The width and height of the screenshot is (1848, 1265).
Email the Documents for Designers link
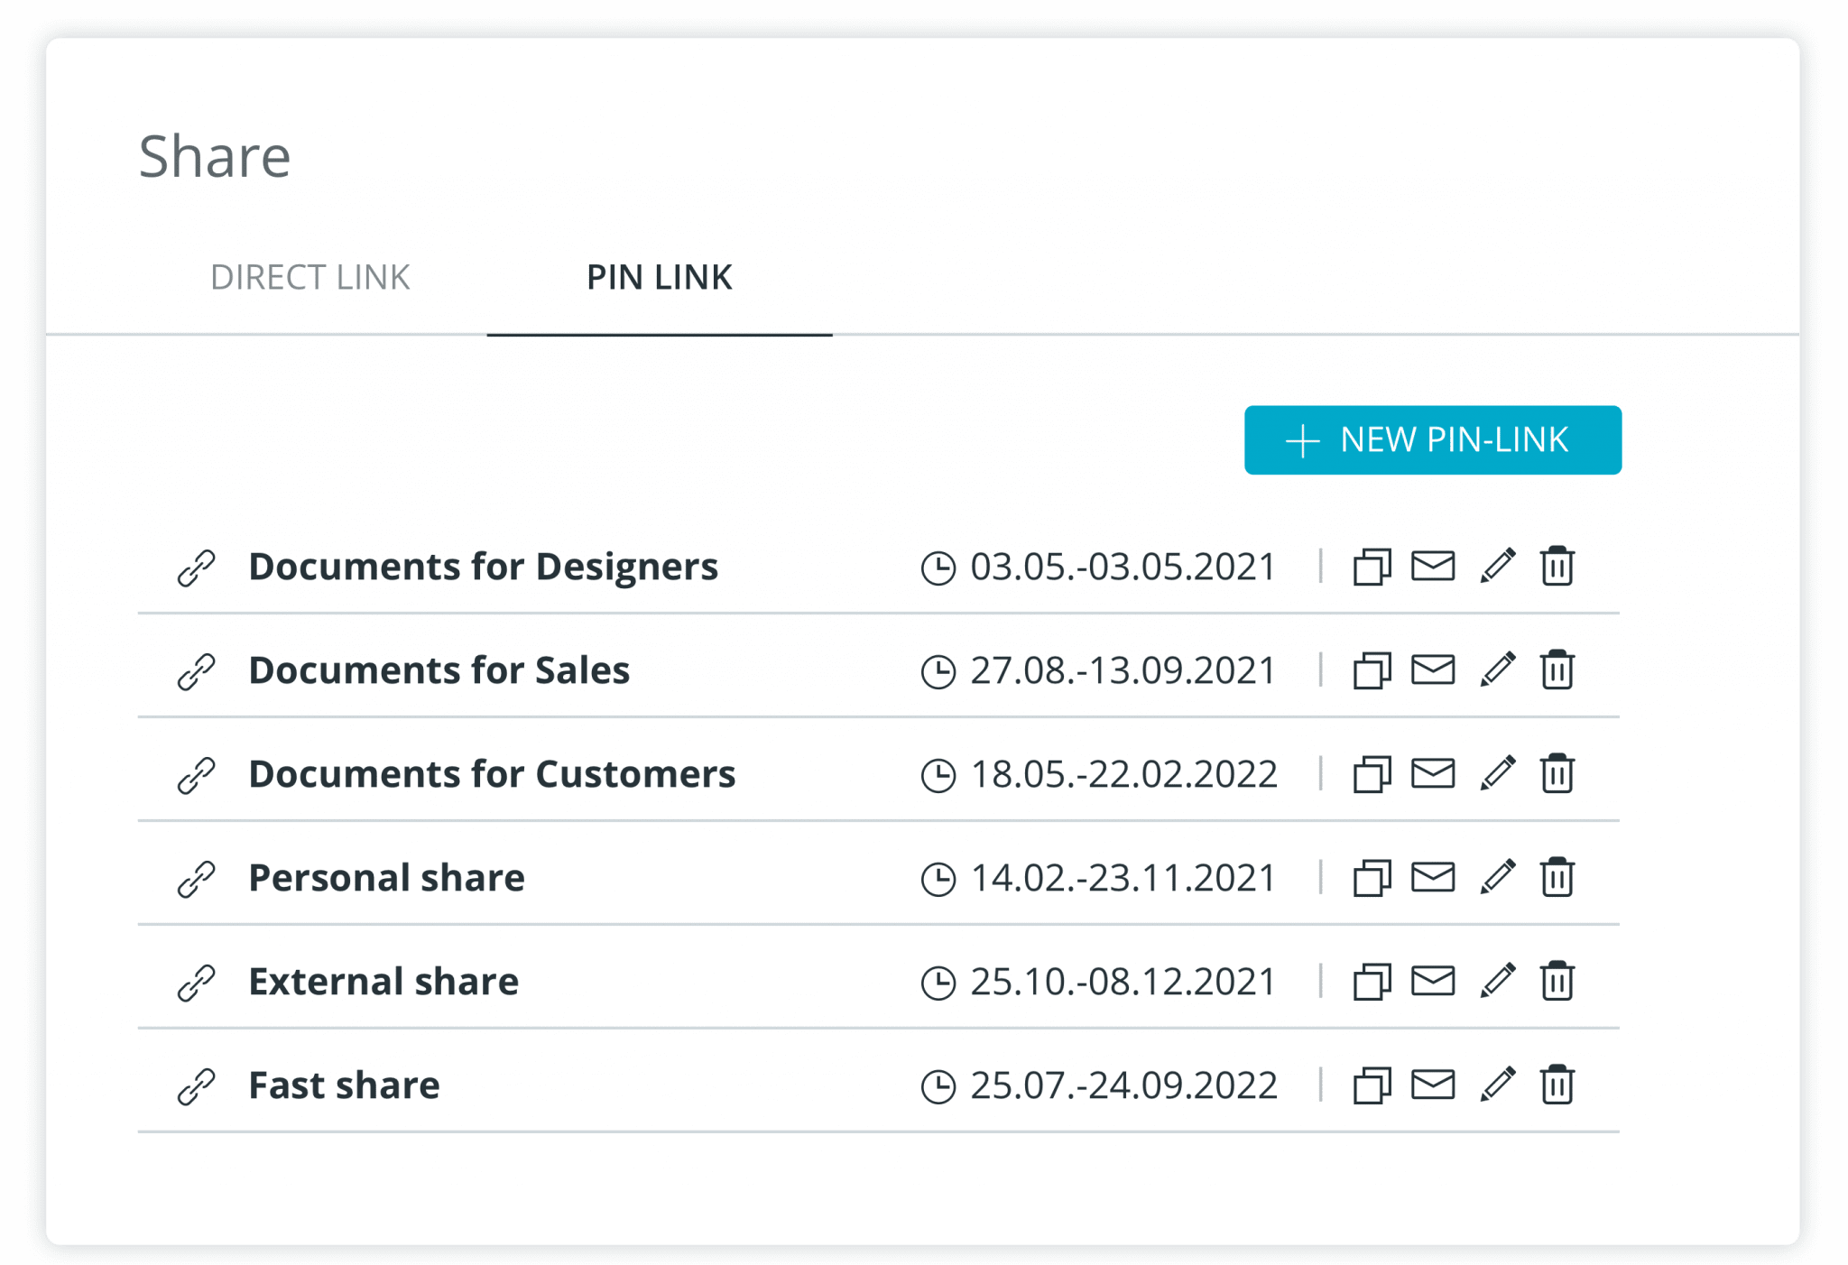(1433, 567)
